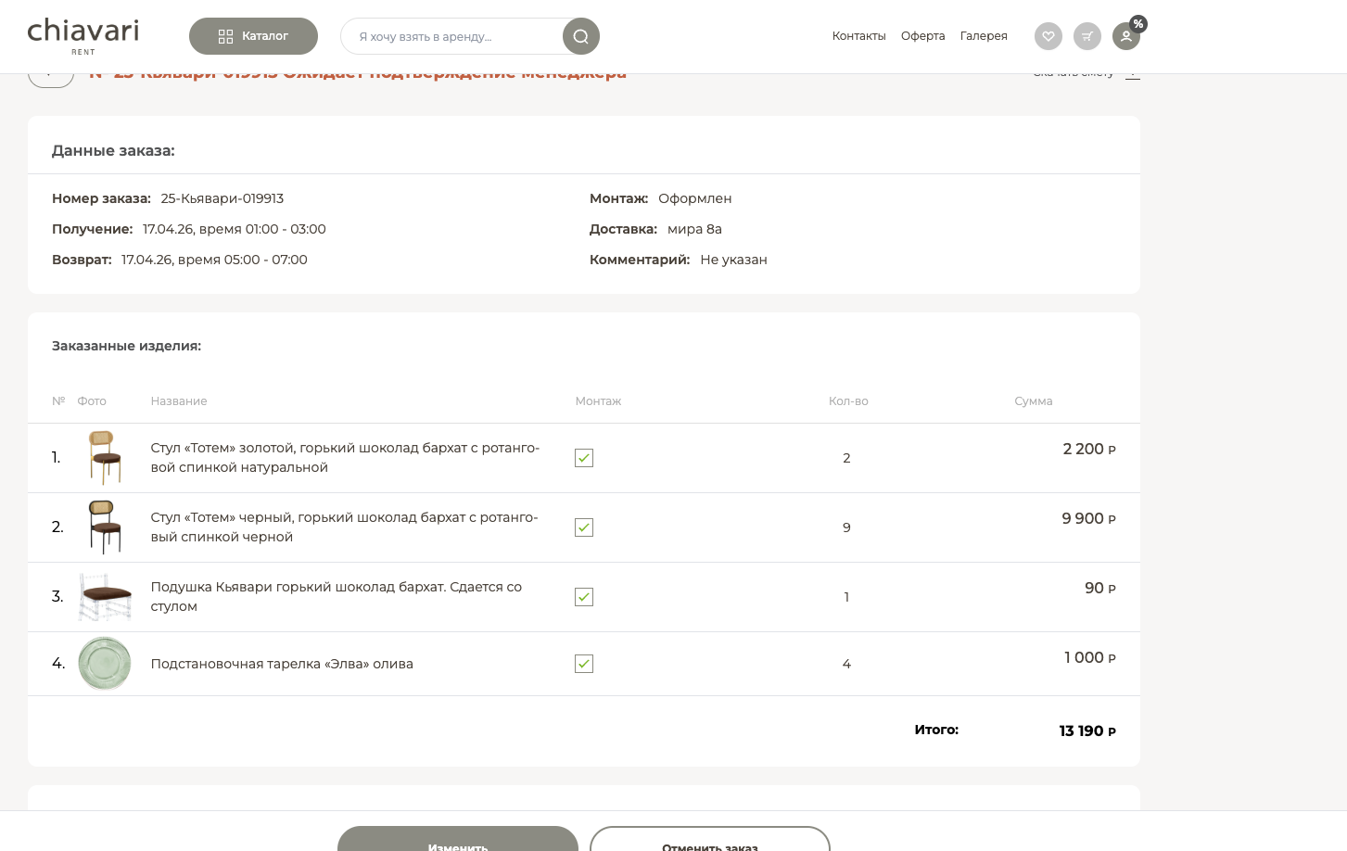This screenshot has height=851, width=1347.
Task: Click the percent discount badge
Action: point(1138,24)
